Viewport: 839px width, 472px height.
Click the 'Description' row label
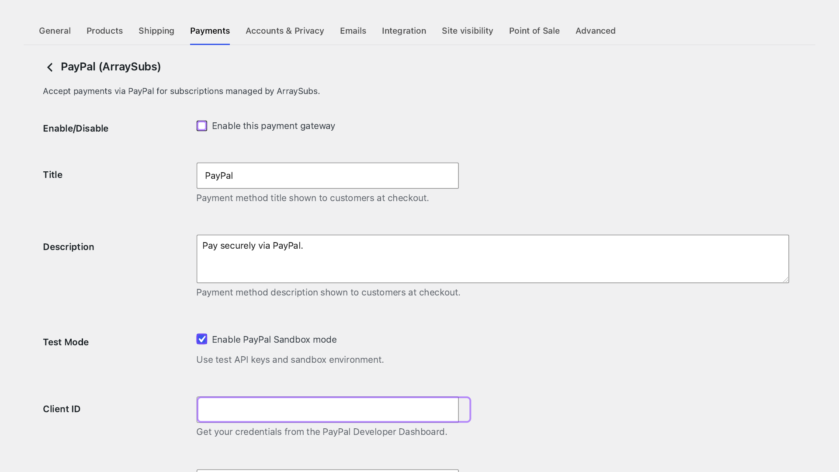(x=68, y=247)
